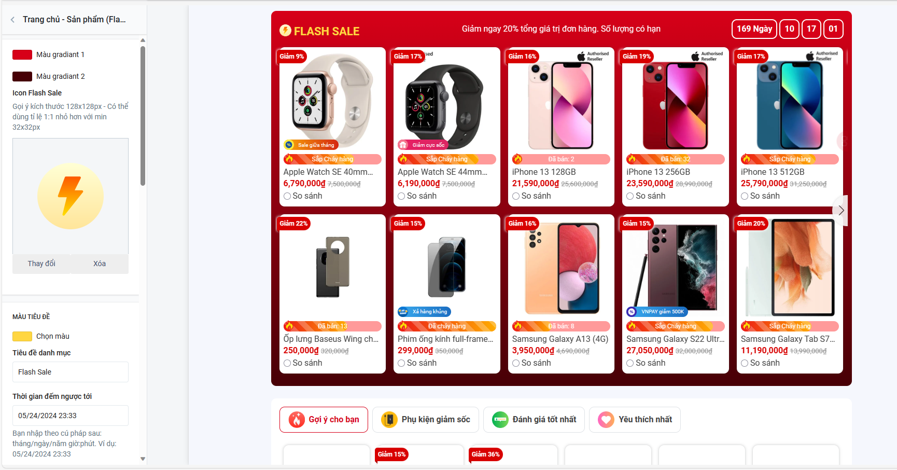Click the Sale giữa tháng badge icon
Image resolution: width=897 pixels, height=470 pixels.
[289, 145]
